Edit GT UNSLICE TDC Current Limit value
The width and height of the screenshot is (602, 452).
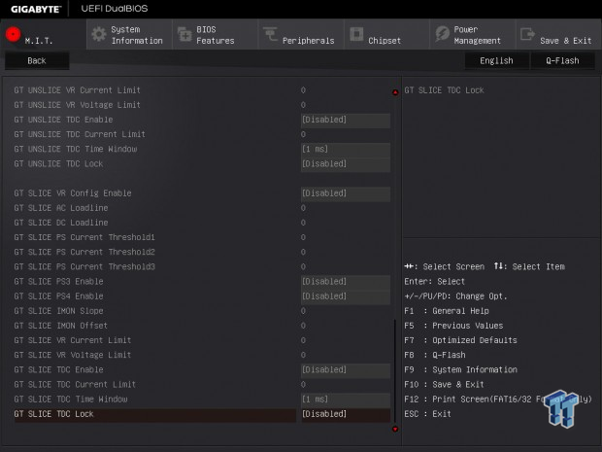pos(303,134)
